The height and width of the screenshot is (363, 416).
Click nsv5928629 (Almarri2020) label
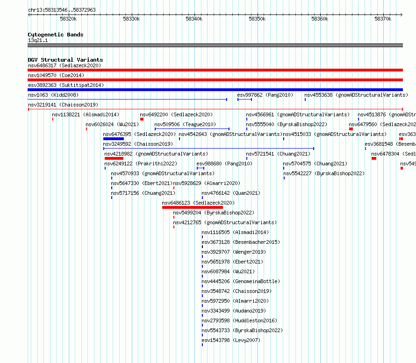click(x=207, y=183)
